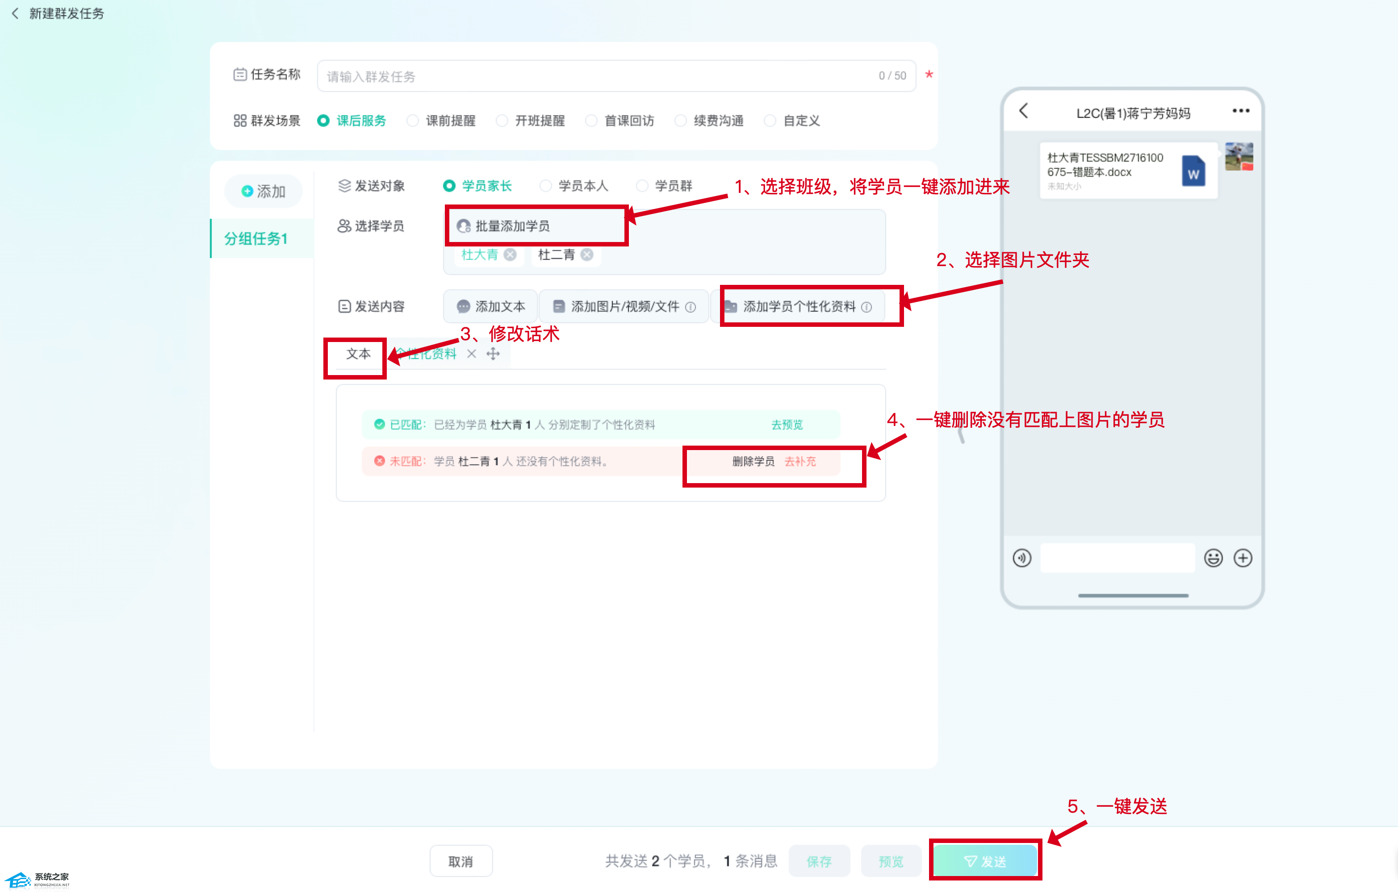Click the plus icon in phone chat bar

[x=1243, y=558]
